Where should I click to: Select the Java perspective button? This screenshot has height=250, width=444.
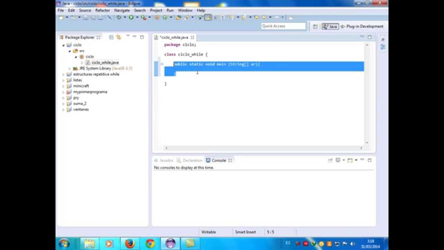click(x=330, y=26)
